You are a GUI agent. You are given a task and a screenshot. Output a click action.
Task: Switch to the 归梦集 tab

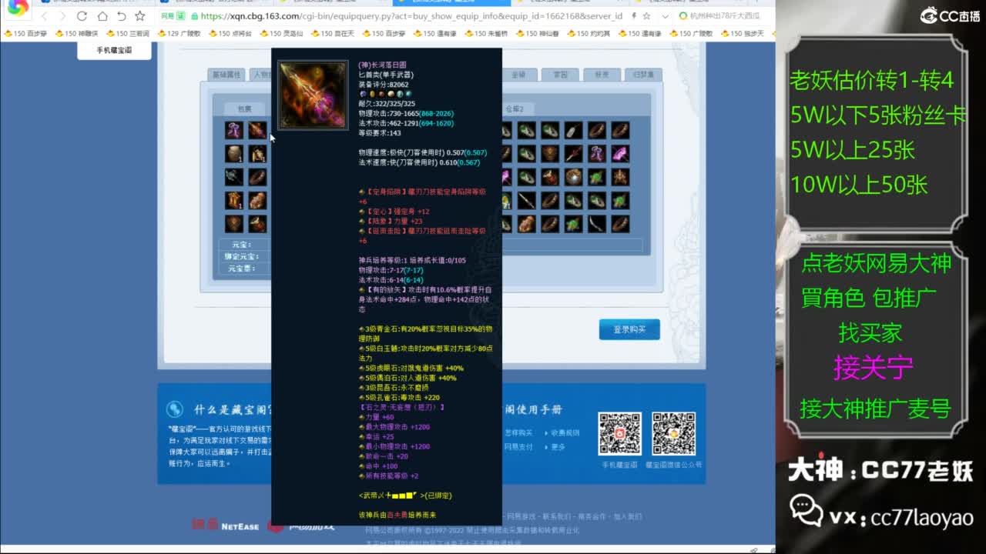pyautogui.click(x=643, y=75)
